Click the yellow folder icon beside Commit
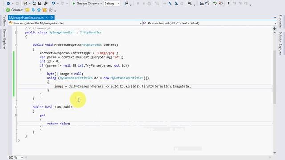 click(x=28, y=10)
